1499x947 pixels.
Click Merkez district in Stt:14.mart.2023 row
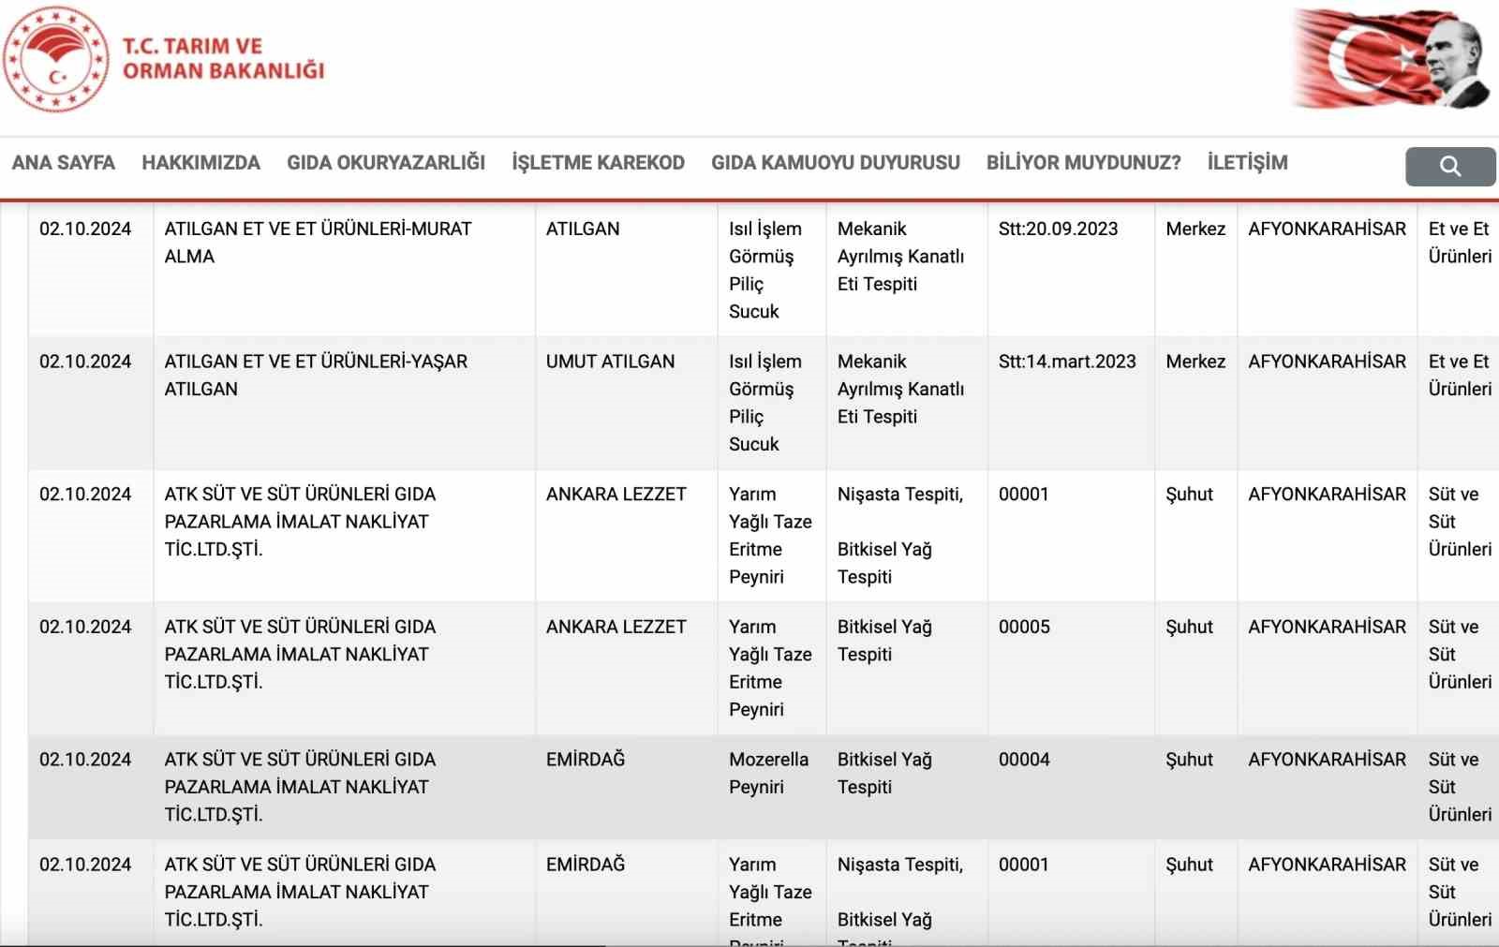coord(1195,362)
